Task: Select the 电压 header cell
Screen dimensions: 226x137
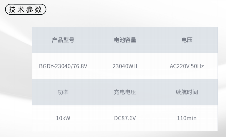Action: point(187,40)
